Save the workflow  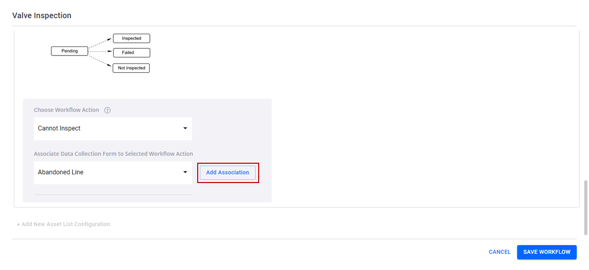[x=546, y=252]
